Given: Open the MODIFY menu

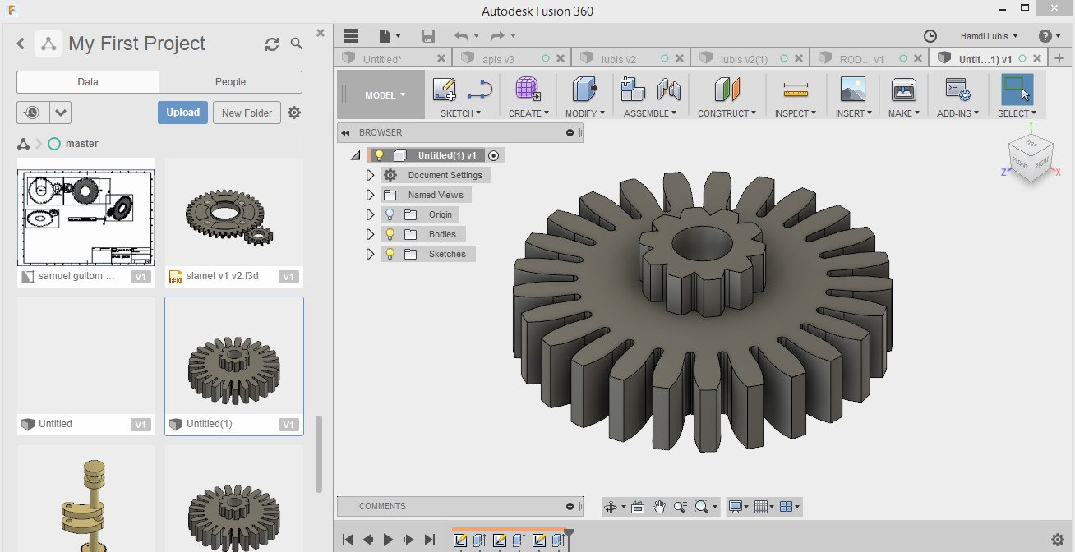Looking at the screenshot, I should click(584, 113).
